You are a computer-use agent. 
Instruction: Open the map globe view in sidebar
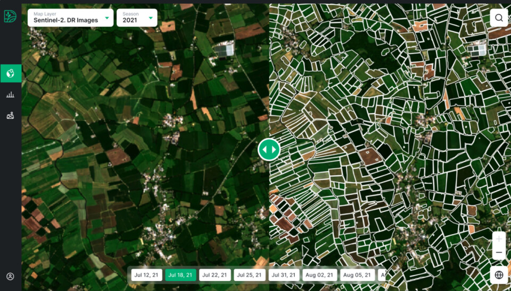[x=11, y=73]
